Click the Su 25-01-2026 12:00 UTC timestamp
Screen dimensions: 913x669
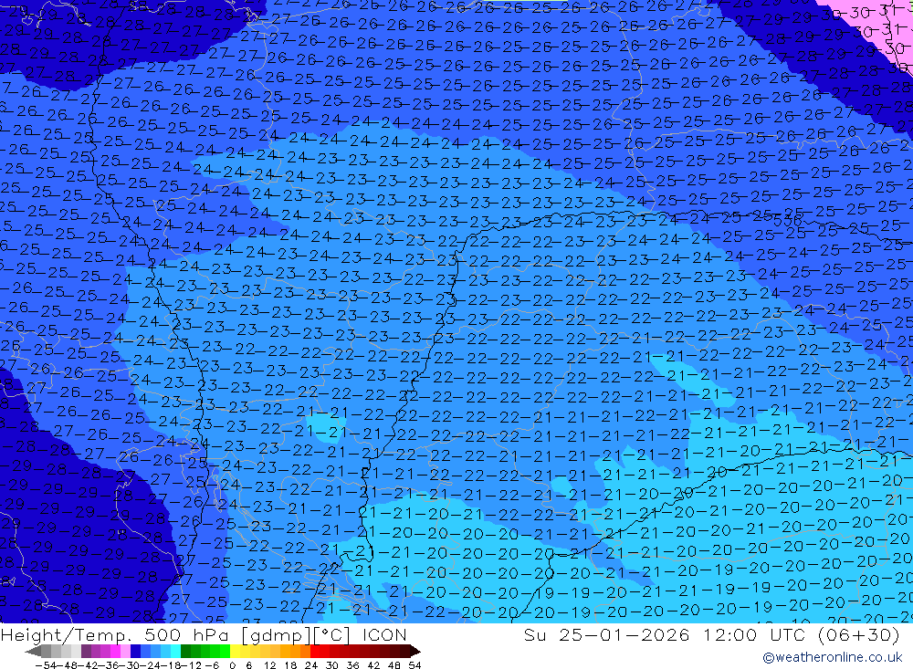click(711, 634)
